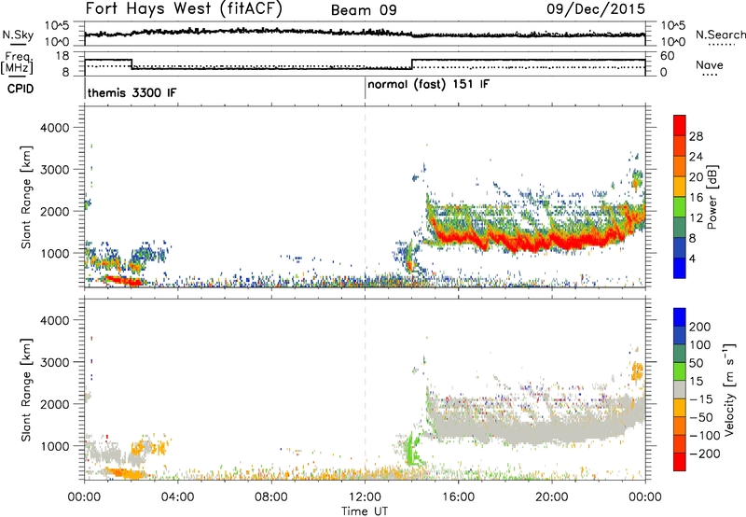Click the green velocity streak near 14:00
The width and height of the screenshot is (746, 517).
tap(411, 450)
